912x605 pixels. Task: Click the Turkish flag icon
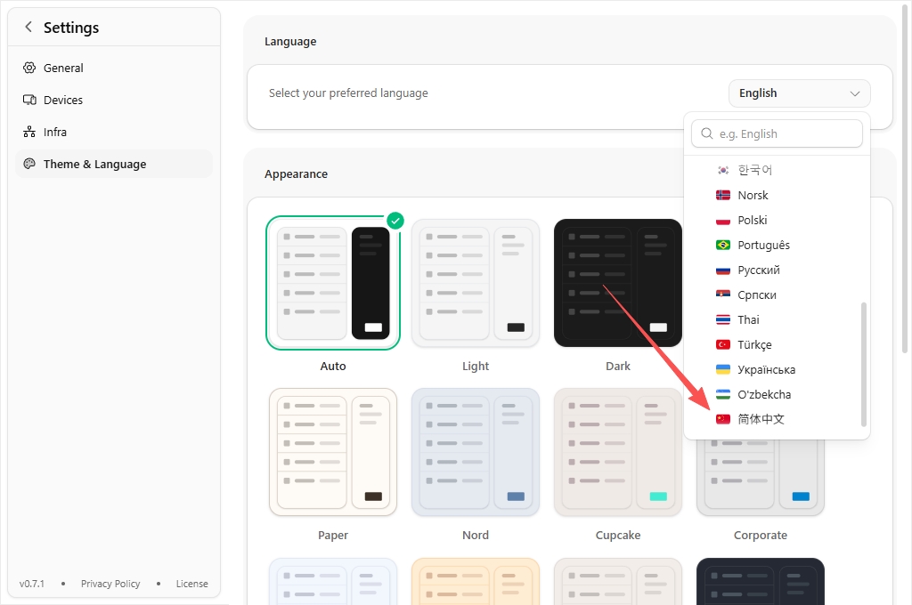click(x=723, y=344)
